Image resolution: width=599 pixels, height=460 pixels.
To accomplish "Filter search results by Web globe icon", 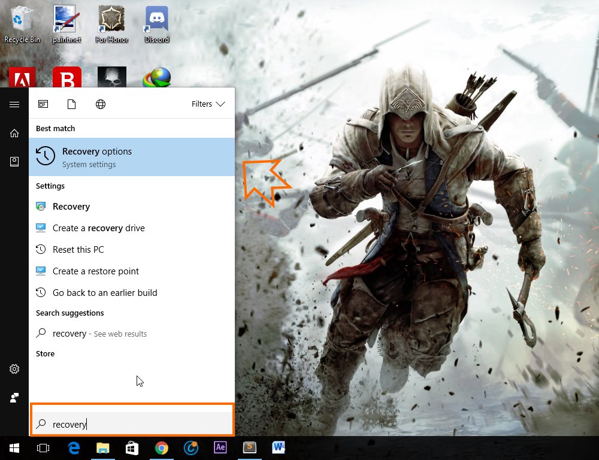I will click(x=101, y=104).
